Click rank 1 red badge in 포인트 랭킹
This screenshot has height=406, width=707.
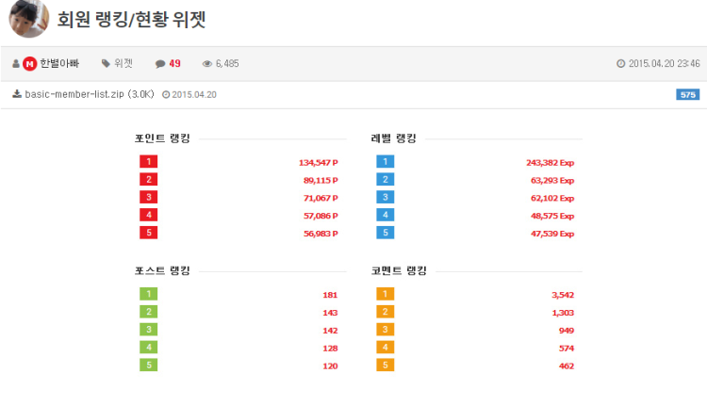(x=148, y=162)
